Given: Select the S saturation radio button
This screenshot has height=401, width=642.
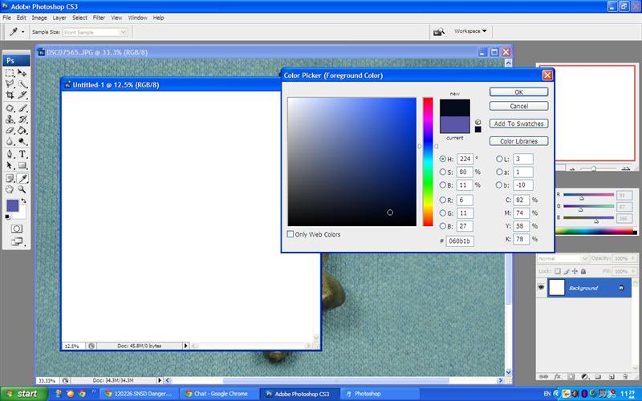Looking at the screenshot, I should (x=443, y=172).
